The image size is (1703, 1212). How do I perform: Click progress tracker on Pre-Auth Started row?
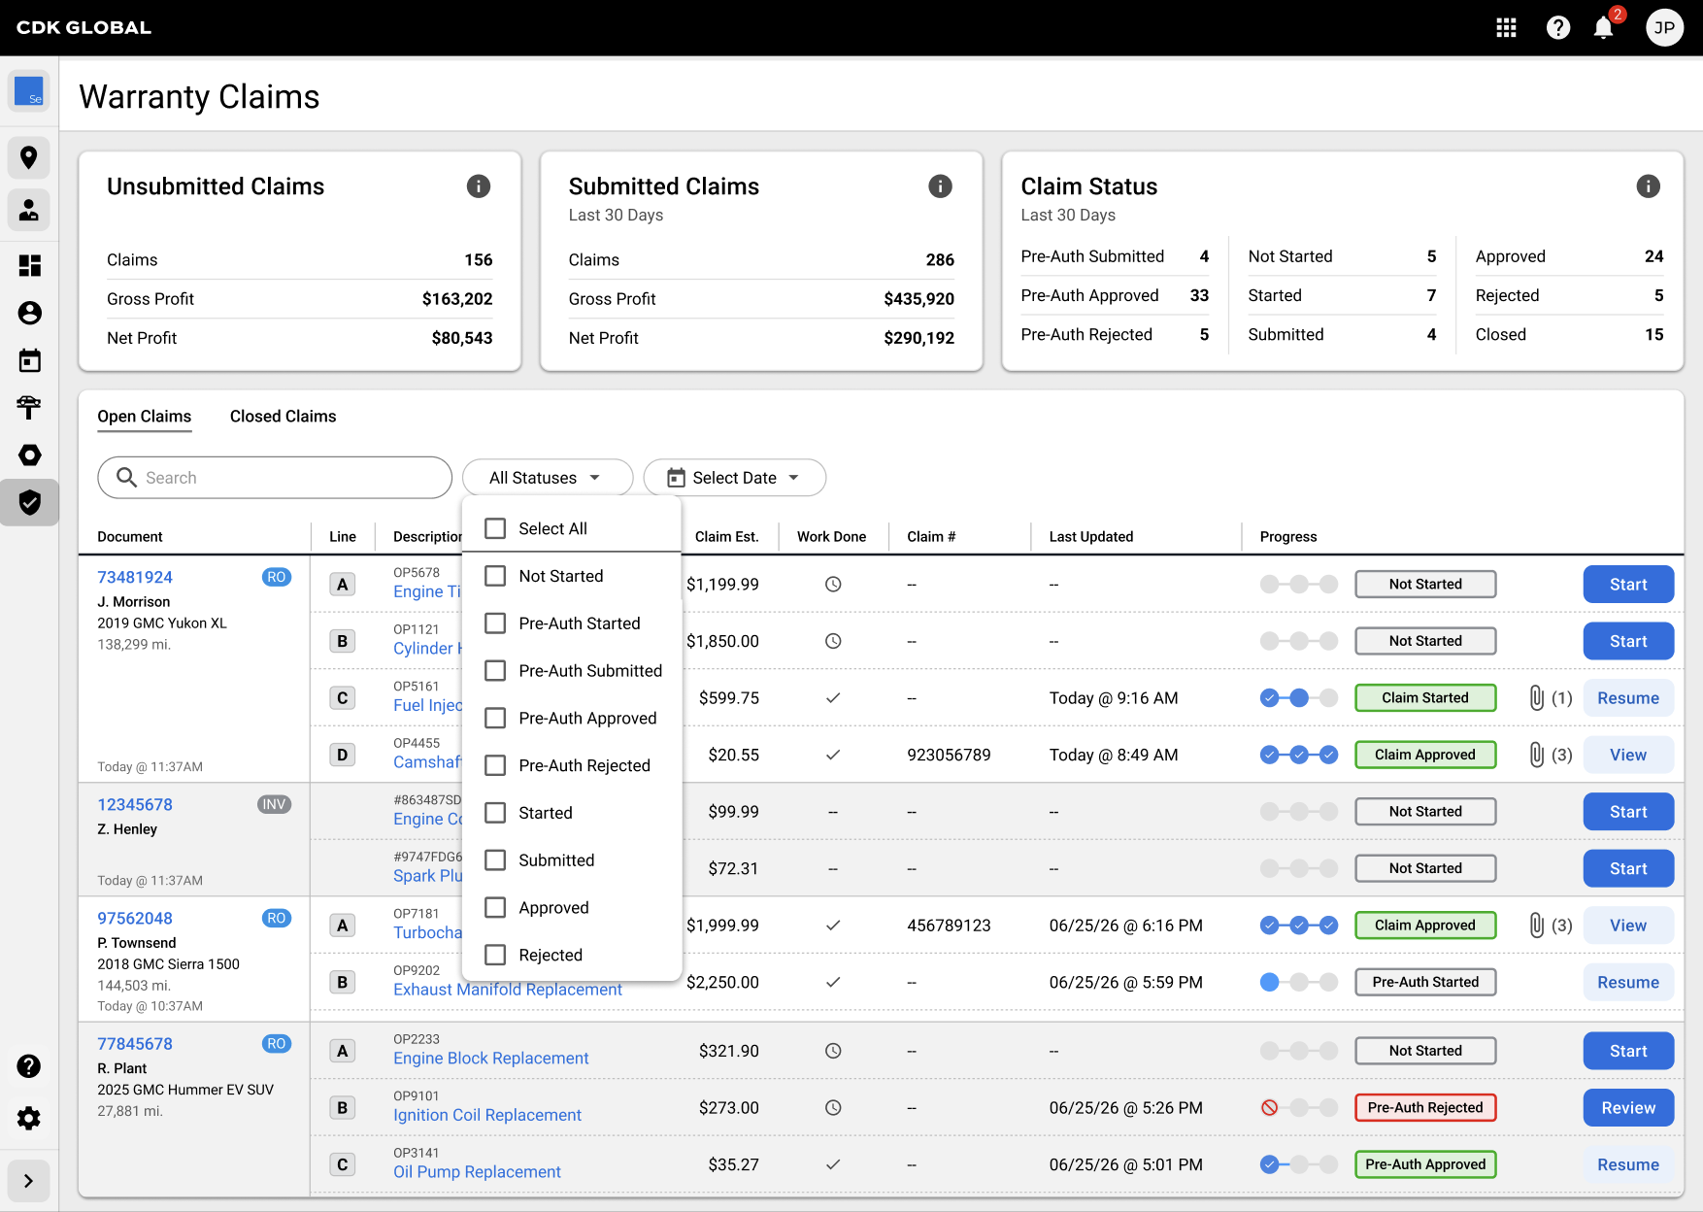pyautogui.click(x=1299, y=982)
